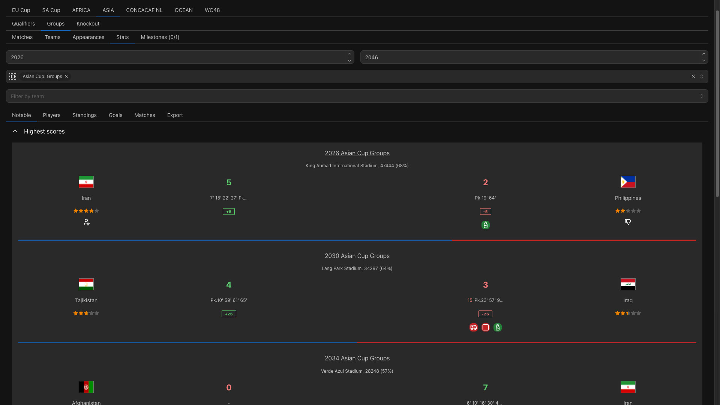Click the +5 rating badge for Iran
Image resolution: width=720 pixels, height=405 pixels.
pos(229,211)
